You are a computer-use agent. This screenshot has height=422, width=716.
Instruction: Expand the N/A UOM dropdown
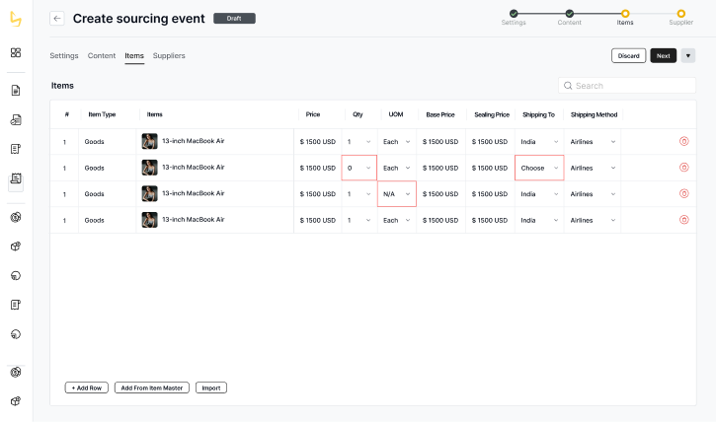397,194
